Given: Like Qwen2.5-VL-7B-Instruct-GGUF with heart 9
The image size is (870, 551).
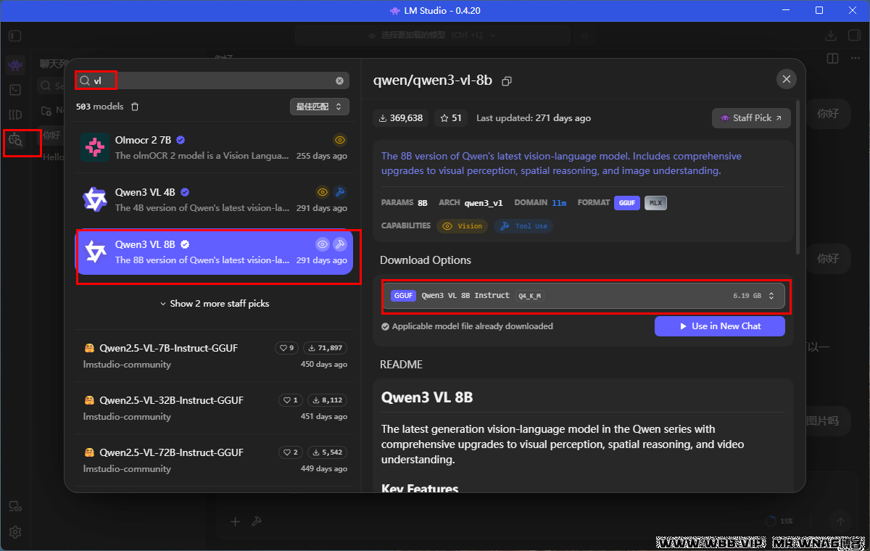Looking at the screenshot, I should pos(287,348).
